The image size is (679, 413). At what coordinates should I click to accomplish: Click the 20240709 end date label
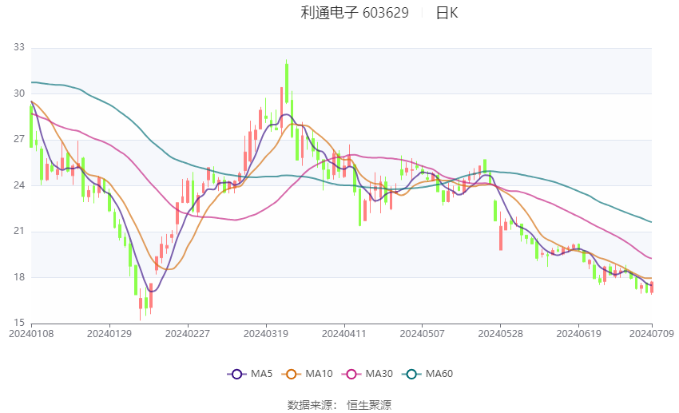point(652,334)
